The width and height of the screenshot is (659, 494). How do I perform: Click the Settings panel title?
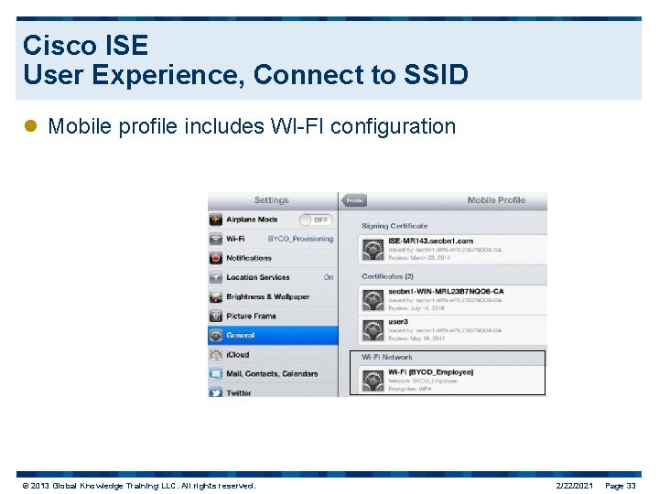coord(272,200)
